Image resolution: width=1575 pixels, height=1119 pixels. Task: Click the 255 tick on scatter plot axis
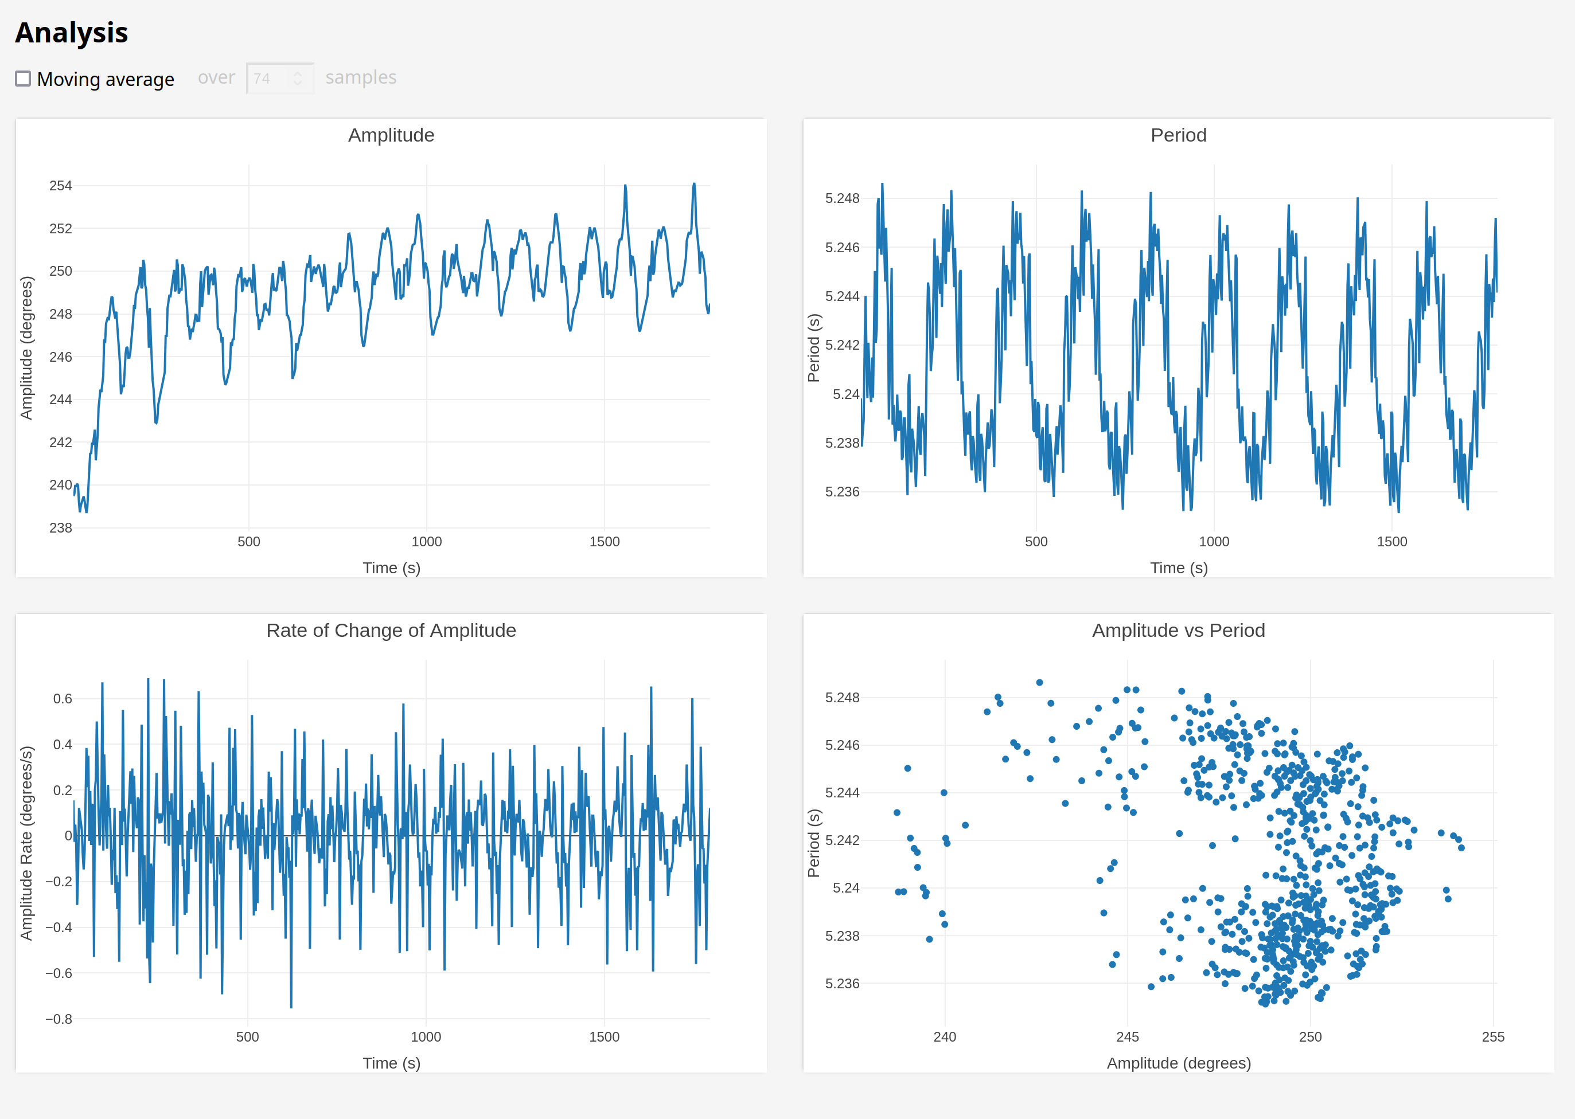[x=1492, y=1037]
